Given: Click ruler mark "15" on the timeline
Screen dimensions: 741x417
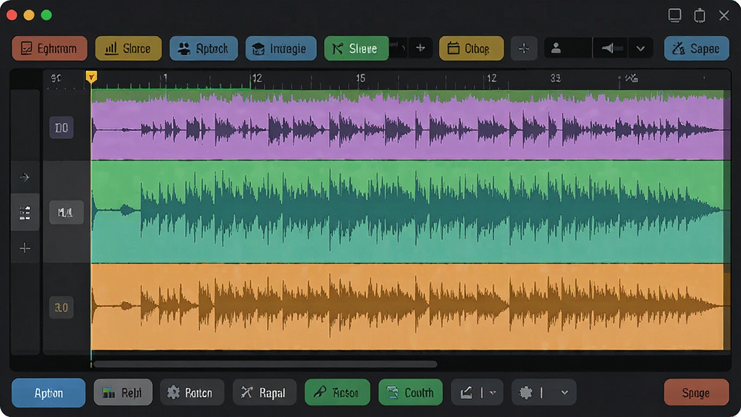Looking at the screenshot, I should point(360,78).
